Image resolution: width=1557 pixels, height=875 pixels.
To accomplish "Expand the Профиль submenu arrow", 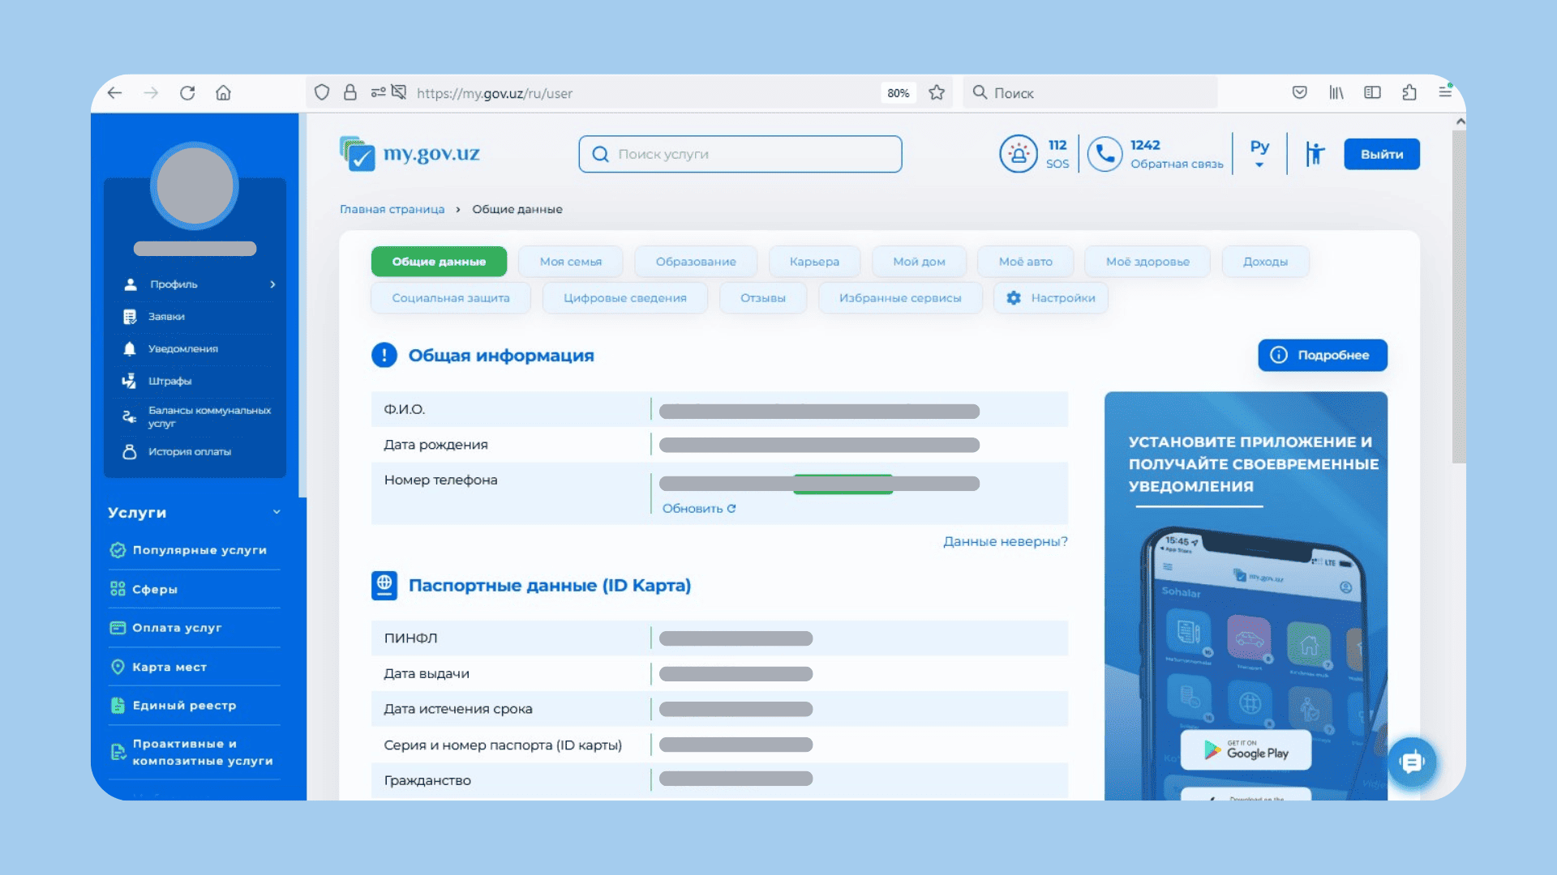I will pos(272,284).
